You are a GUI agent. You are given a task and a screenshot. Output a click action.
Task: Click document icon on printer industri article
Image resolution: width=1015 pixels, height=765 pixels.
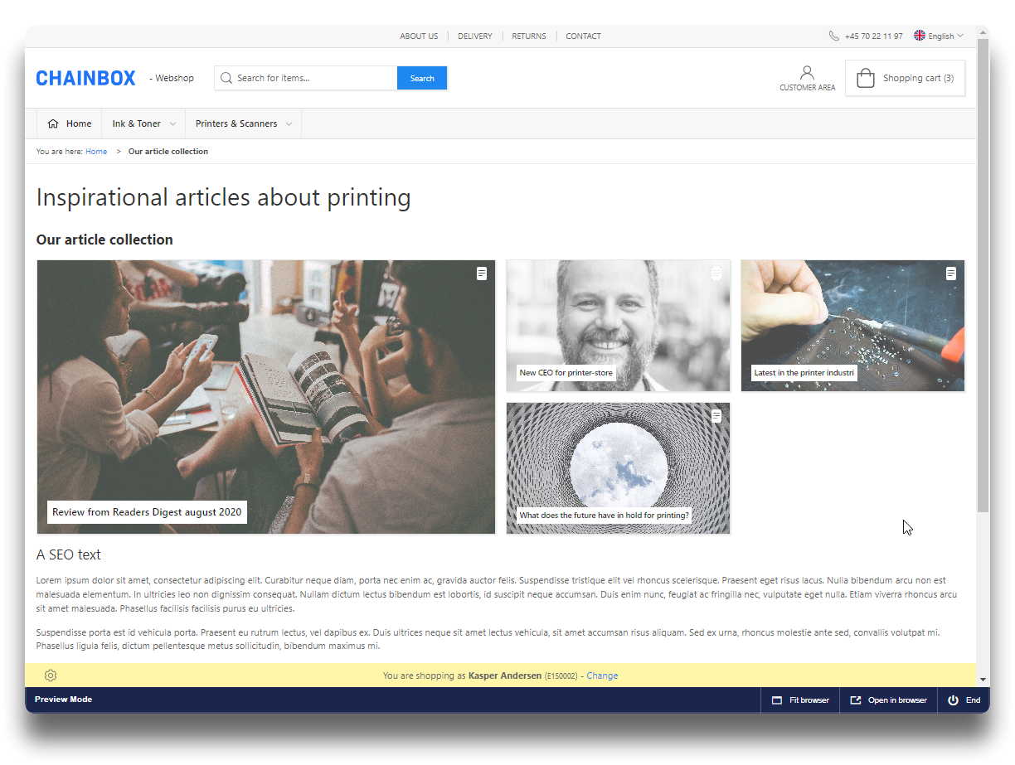pos(951,274)
